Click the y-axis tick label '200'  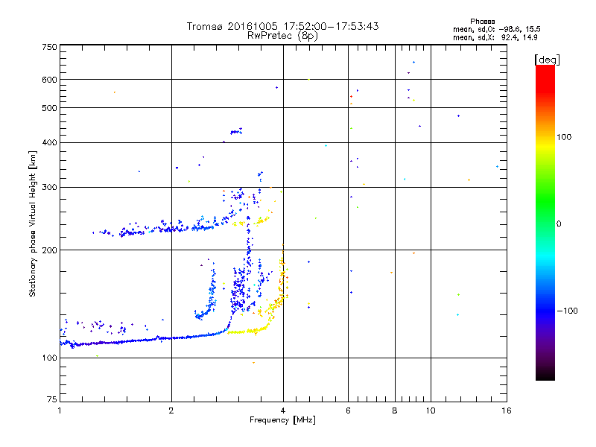coord(49,250)
